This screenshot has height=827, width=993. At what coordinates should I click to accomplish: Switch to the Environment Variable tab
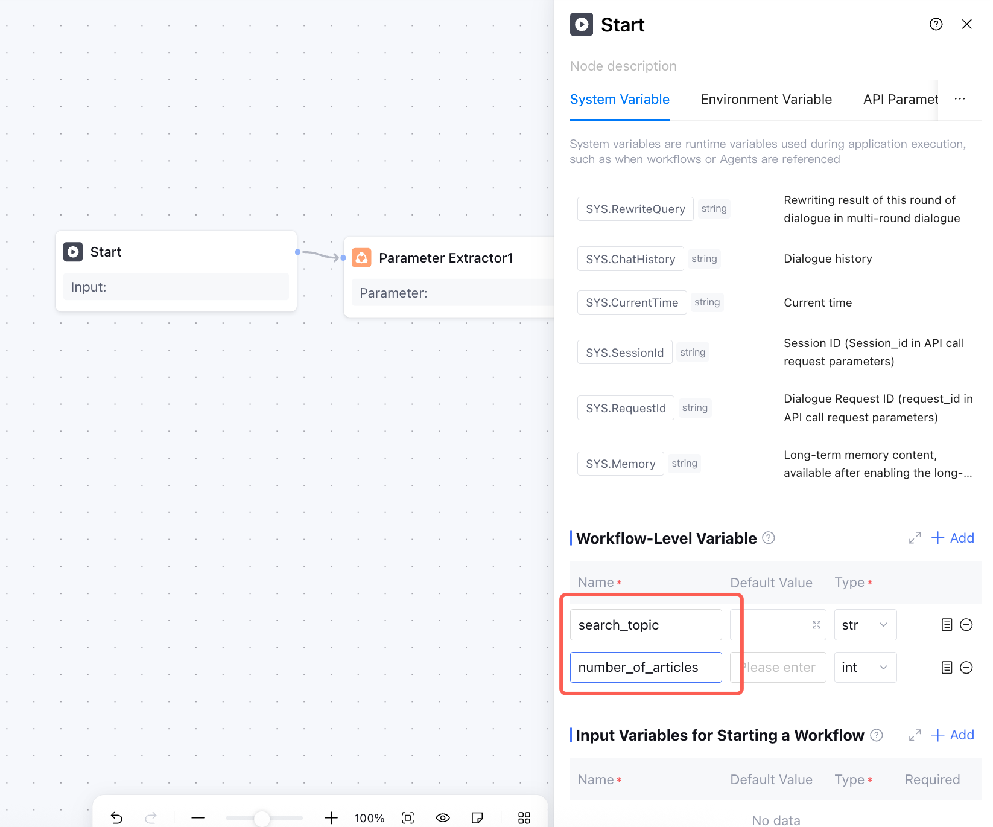click(x=766, y=100)
